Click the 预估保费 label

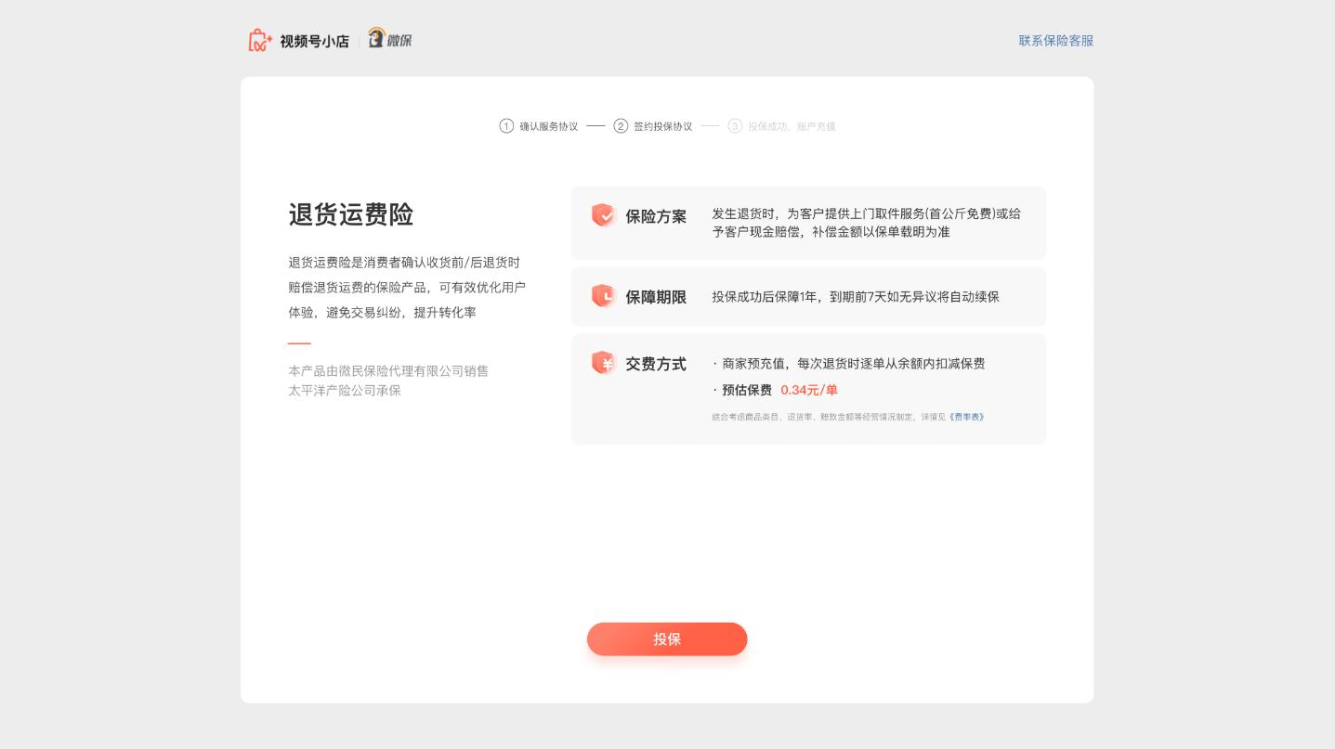coord(747,390)
